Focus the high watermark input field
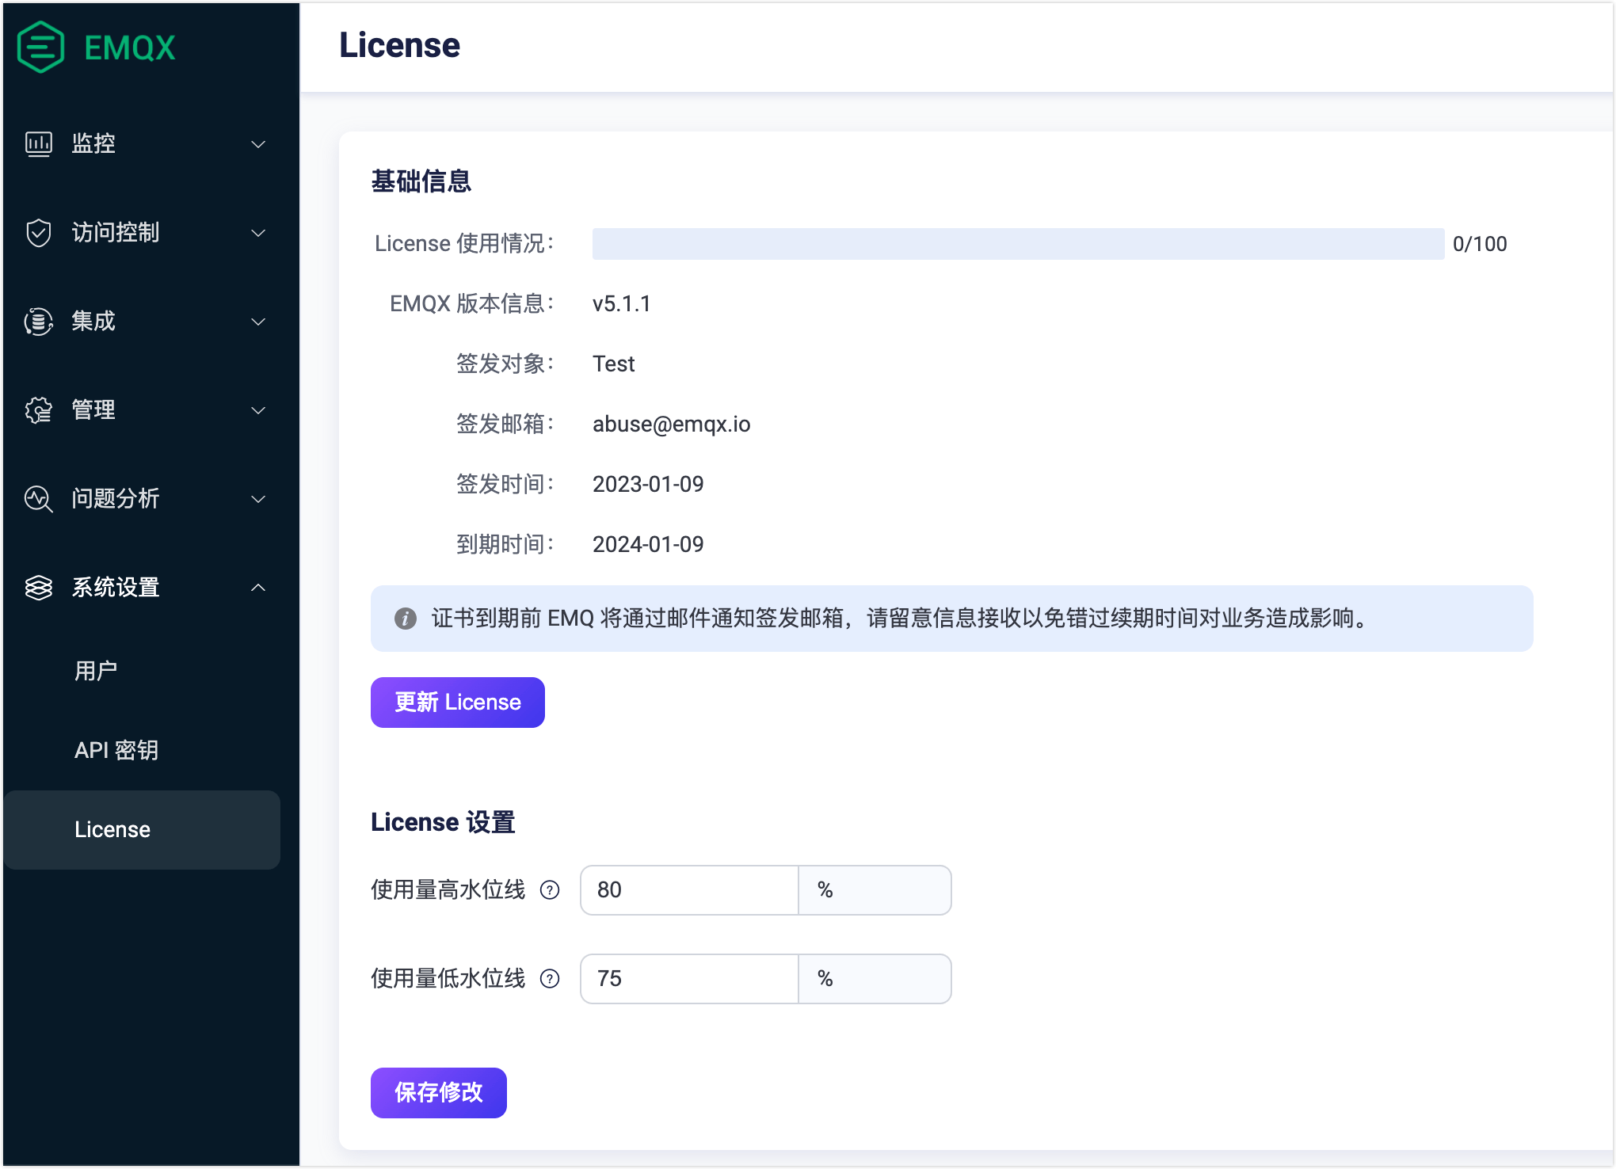 pyautogui.click(x=688, y=890)
